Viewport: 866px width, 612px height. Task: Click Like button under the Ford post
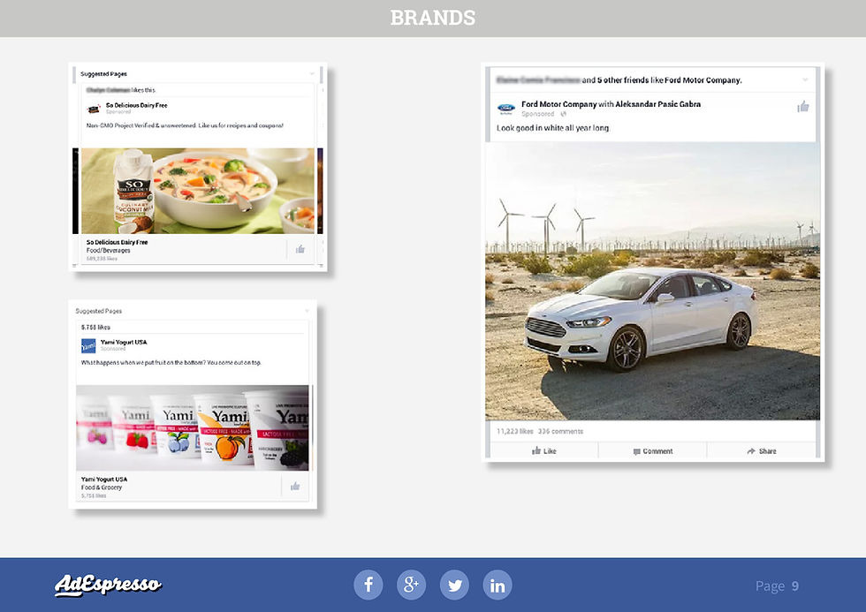point(544,451)
